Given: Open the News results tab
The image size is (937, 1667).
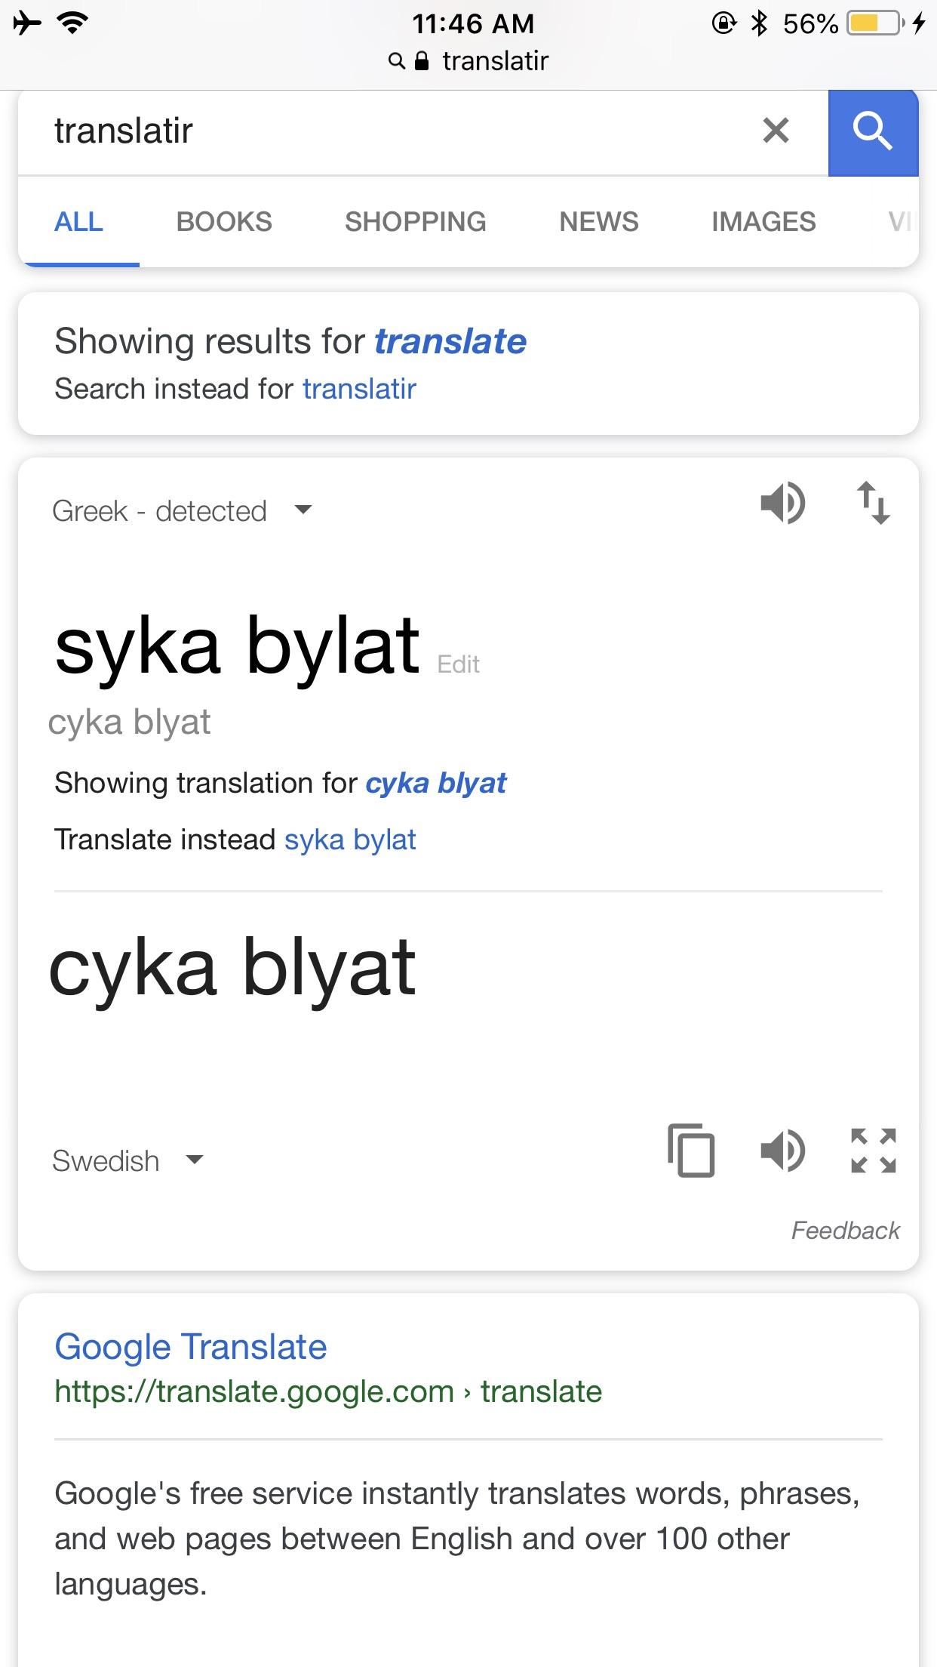Looking at the screenshot, I should point(598,222).
